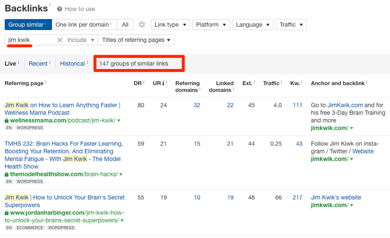390x238 pixels.
Task: Select the All links mode
Action: (x=125, y=25)
